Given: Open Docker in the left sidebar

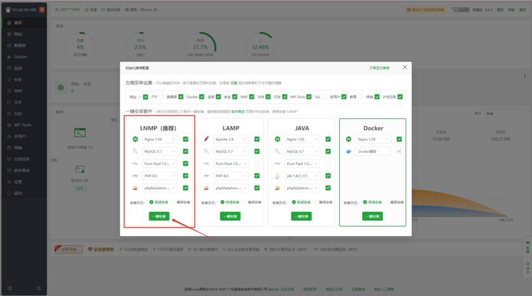Looking at the screenshot, I should [x=24, y=57].
